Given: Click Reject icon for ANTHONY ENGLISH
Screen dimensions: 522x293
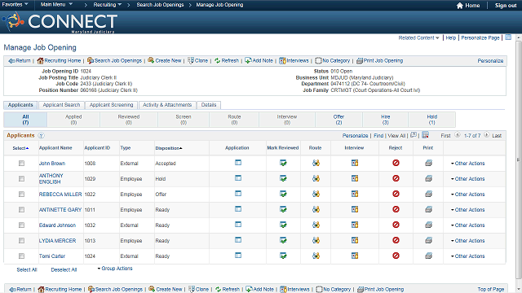Looking at the screenshot, I should (x=396, y=178).
